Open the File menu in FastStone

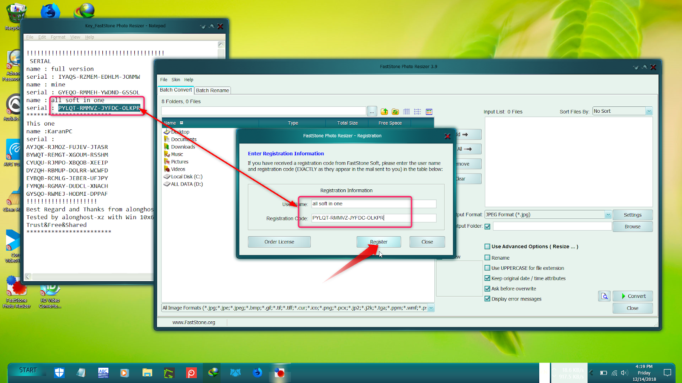click(x=164, y=80)
